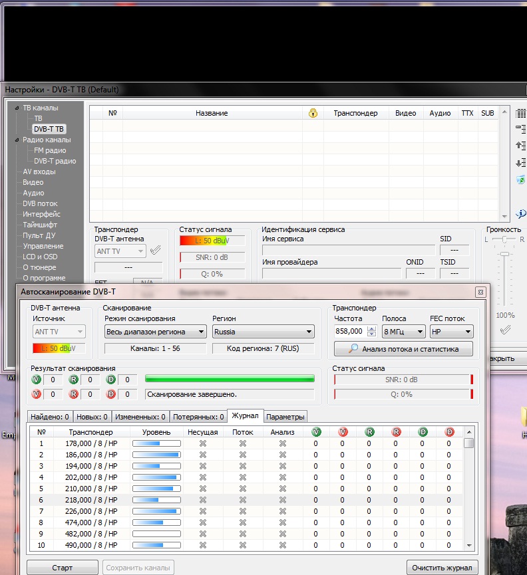
Task: Click the move channel down icon
Action: [520, 163]
